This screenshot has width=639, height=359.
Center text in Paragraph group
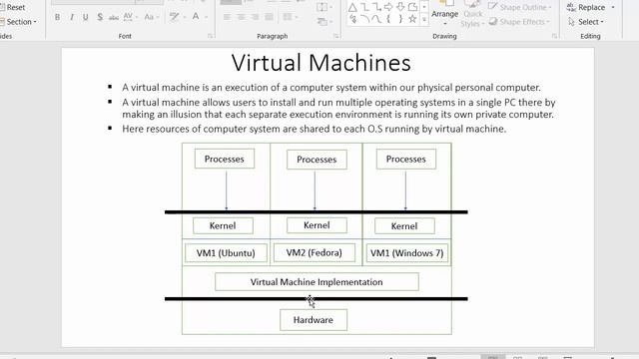[241, 17]
